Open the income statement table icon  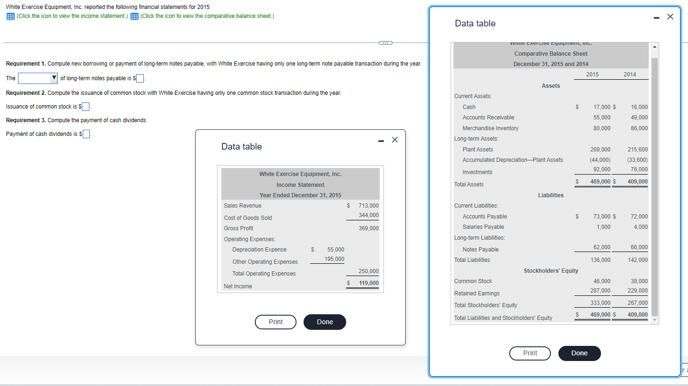[x=10, y=17]
